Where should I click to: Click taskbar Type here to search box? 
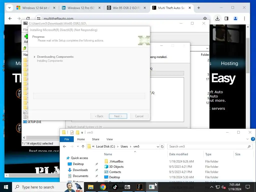[x=48, y=187]
